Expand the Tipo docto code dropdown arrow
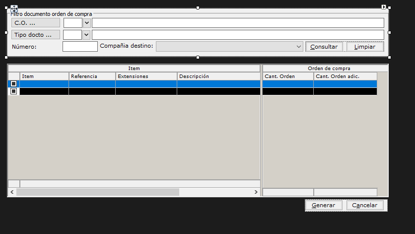The image size is (415, 234). [x=86, y=35]
